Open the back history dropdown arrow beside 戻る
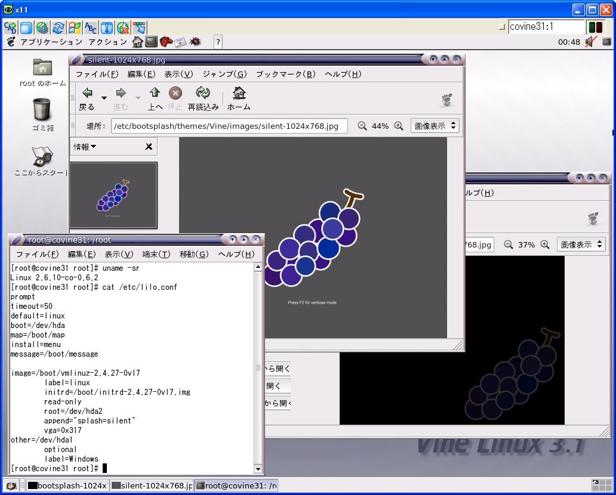Viewport: 616px width, 495px height. [x=104, y=97]
